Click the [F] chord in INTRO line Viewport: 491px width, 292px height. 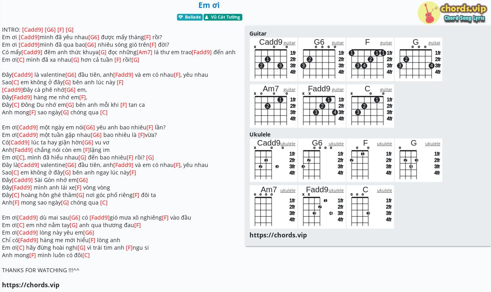coord(61,30)
